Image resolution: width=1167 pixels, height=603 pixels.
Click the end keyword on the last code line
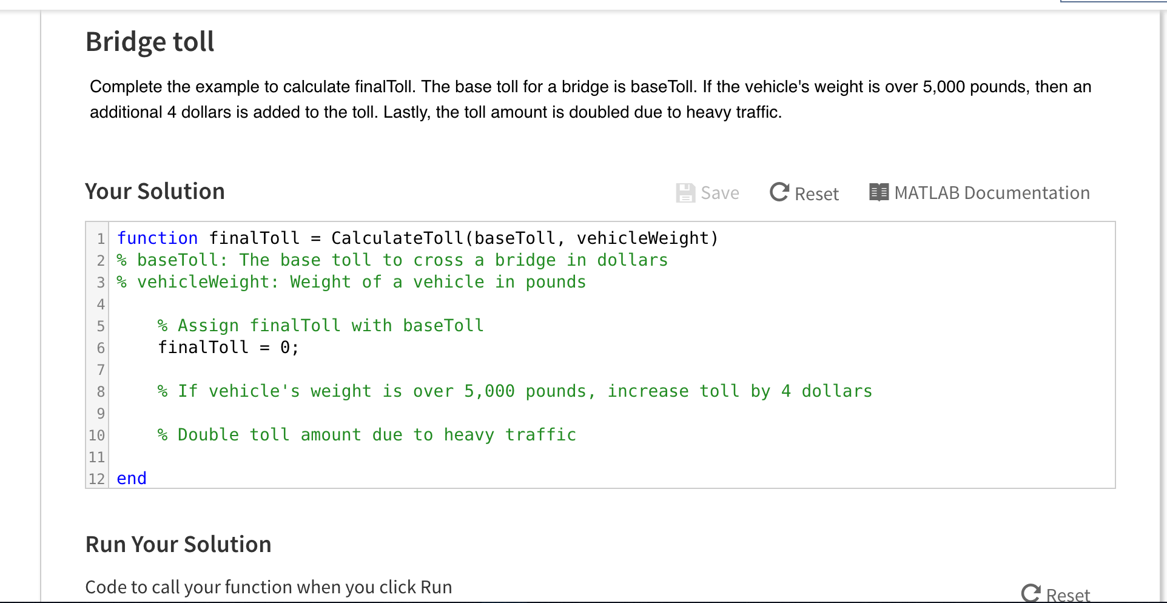131,478
